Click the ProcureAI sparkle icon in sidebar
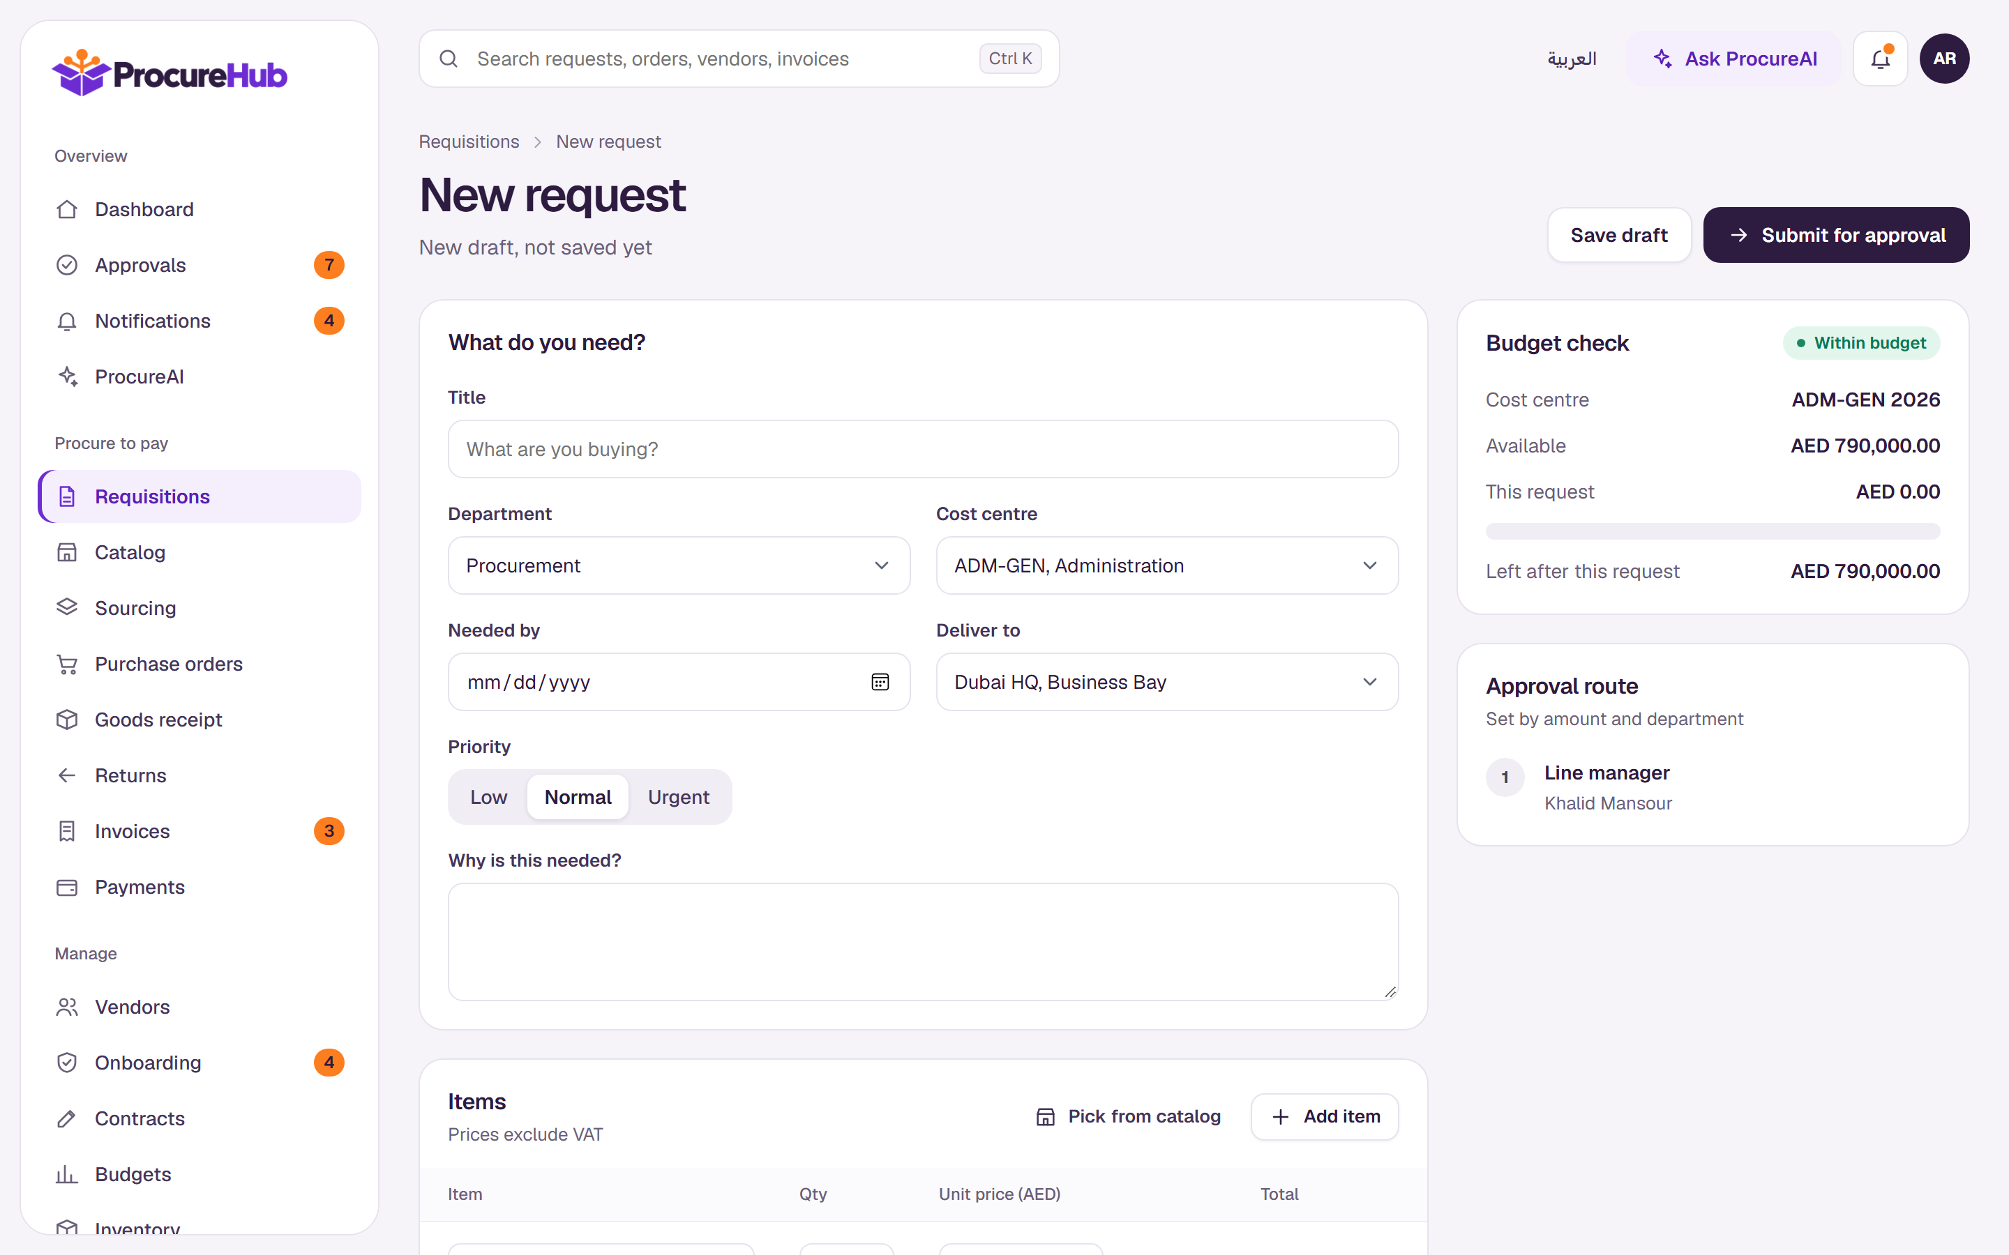The height and width of the screenshot is (1255, 2009). click(x=67, y=376)
